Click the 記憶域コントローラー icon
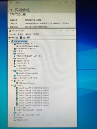97x129 pixels. coord(15,120)
